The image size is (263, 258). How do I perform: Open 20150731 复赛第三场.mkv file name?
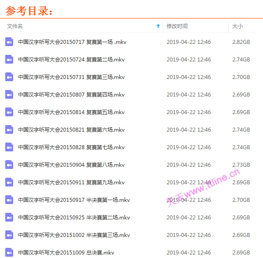tap(71, 77)
